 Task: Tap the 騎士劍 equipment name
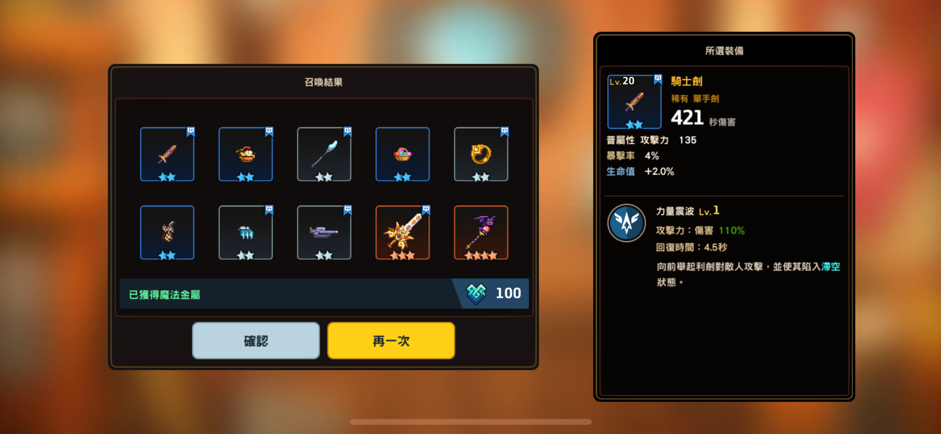(686, 81)
